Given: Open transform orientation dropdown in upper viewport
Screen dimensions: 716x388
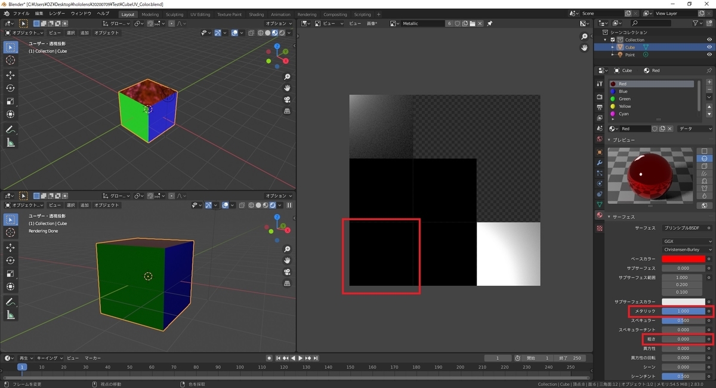Looking at the screenshot, I should coord(116,23).
